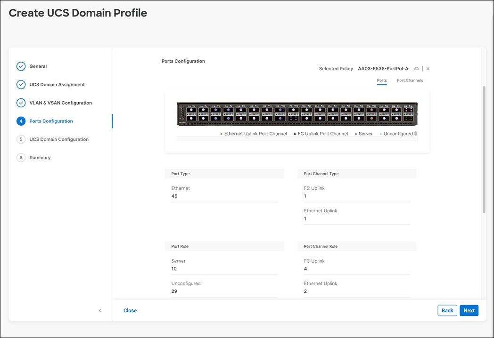This screenshot has height=338, width=494.
Task: Remove policy AA03-6536-PortPol-A with the X icon
Action: (428, 68)
